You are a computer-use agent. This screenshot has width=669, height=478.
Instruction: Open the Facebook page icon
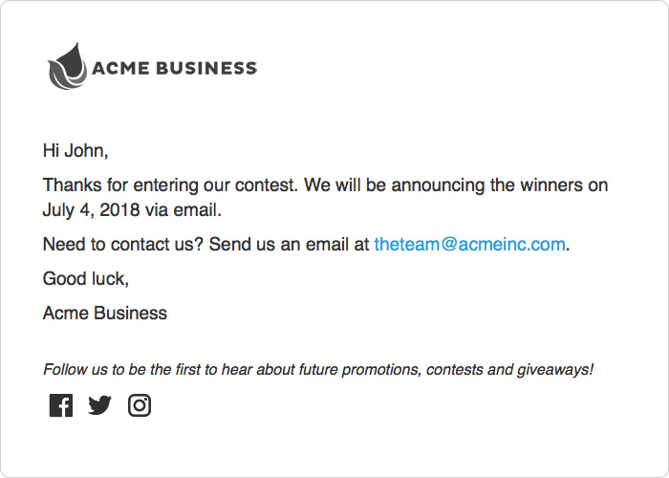[60, 405]
